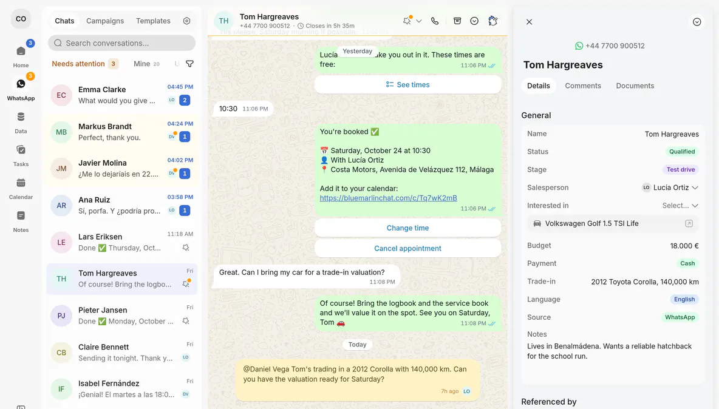
Task: Click the yellow internal note to Daniel Vega
Action: (358, 380)
